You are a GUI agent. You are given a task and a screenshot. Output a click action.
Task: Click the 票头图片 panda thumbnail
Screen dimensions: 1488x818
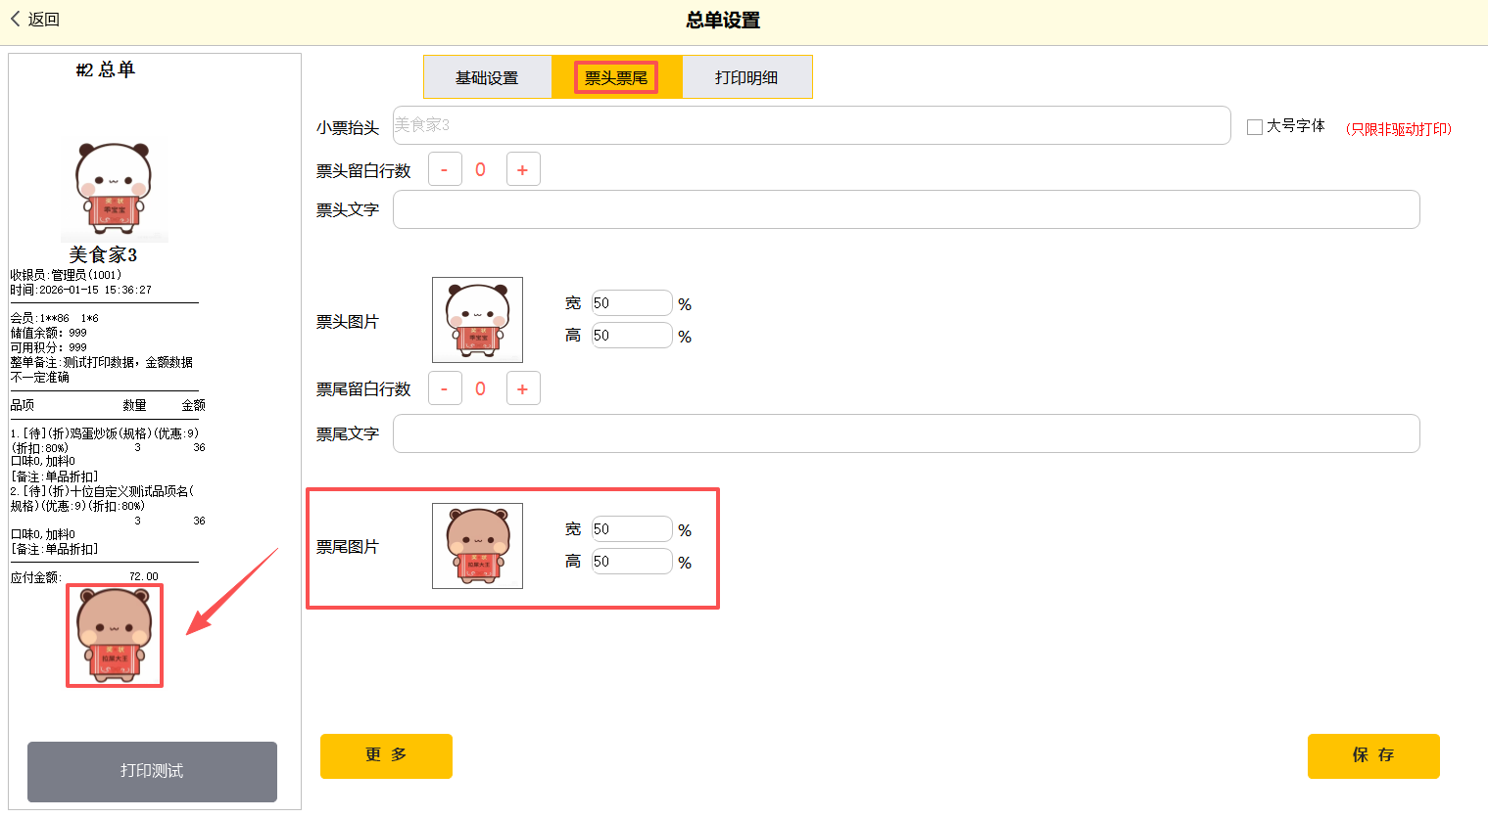(x=477, y=320)
